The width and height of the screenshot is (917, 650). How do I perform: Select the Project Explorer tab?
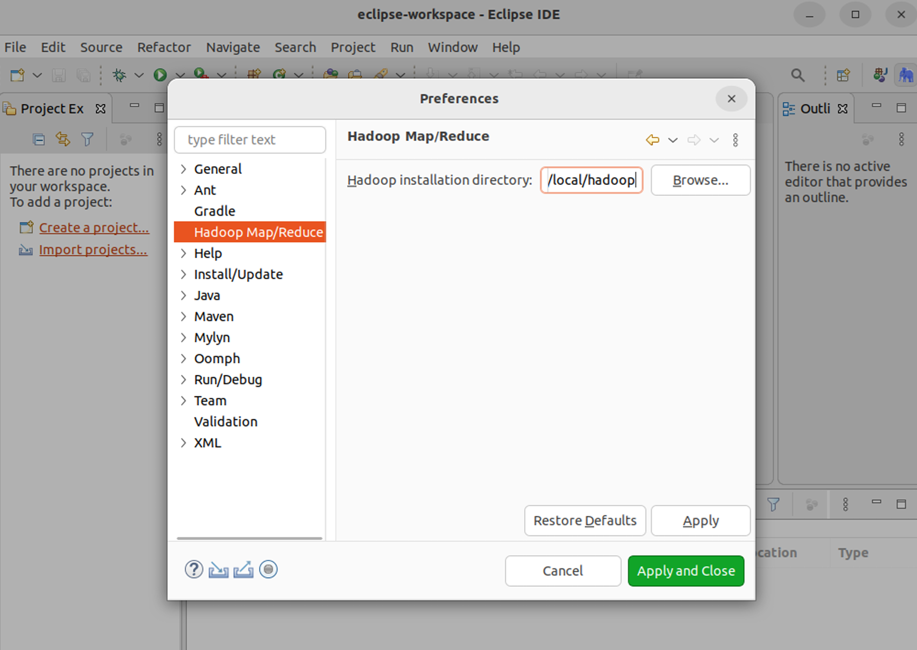tap(52, 109)
